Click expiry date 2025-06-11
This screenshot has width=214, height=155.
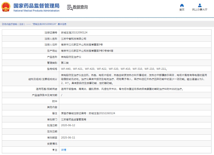(x=68, y=137)
